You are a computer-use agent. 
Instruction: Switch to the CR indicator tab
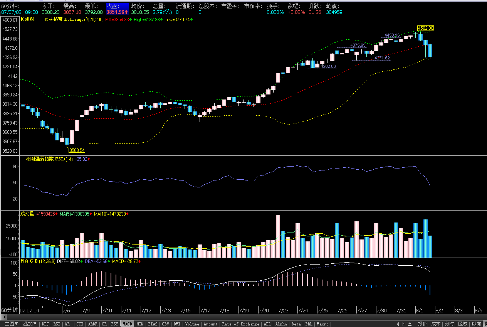(x=104, y=324)
